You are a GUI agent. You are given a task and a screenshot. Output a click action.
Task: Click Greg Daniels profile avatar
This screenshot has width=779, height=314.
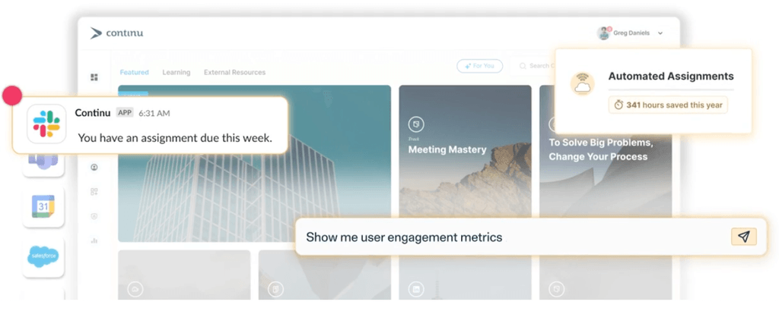pos(604,33)
